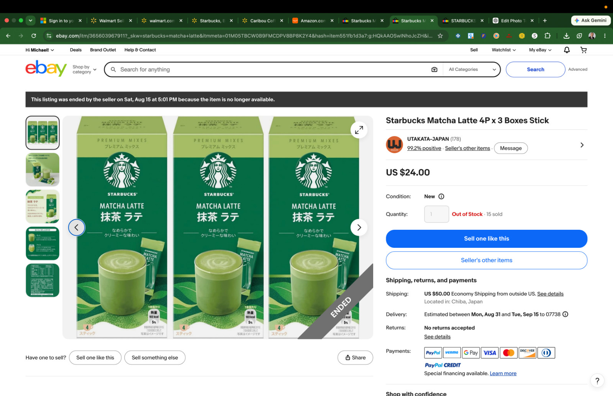Click the Share button
Image resolution: width=613 pixels, height=396 pixels.
[x=355, y=358]
